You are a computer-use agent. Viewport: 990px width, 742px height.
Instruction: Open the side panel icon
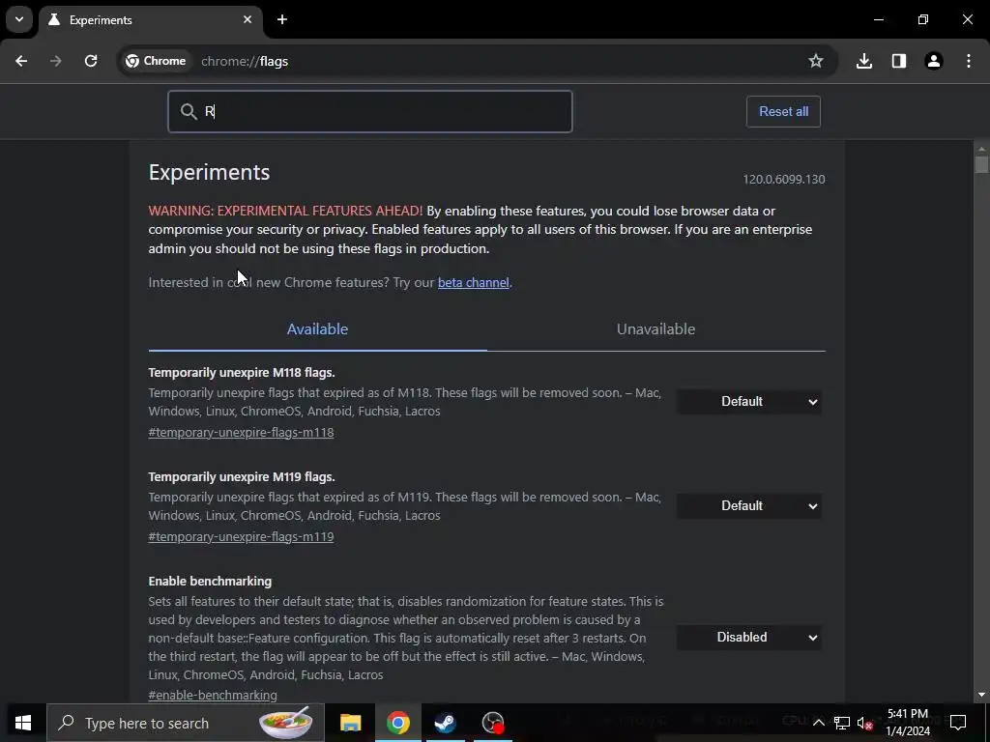pyautogui.click(x=899, y=61)
